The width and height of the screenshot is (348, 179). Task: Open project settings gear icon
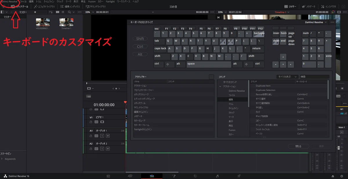(x=342, y=176)
